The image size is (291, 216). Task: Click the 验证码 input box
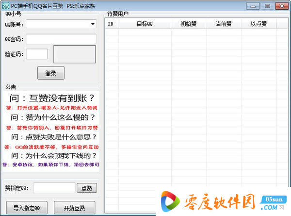tap(37, 54)
